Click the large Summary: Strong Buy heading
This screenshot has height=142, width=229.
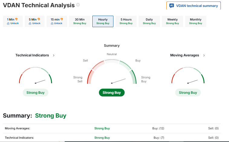pyautogui.click(x=34, y=116)
